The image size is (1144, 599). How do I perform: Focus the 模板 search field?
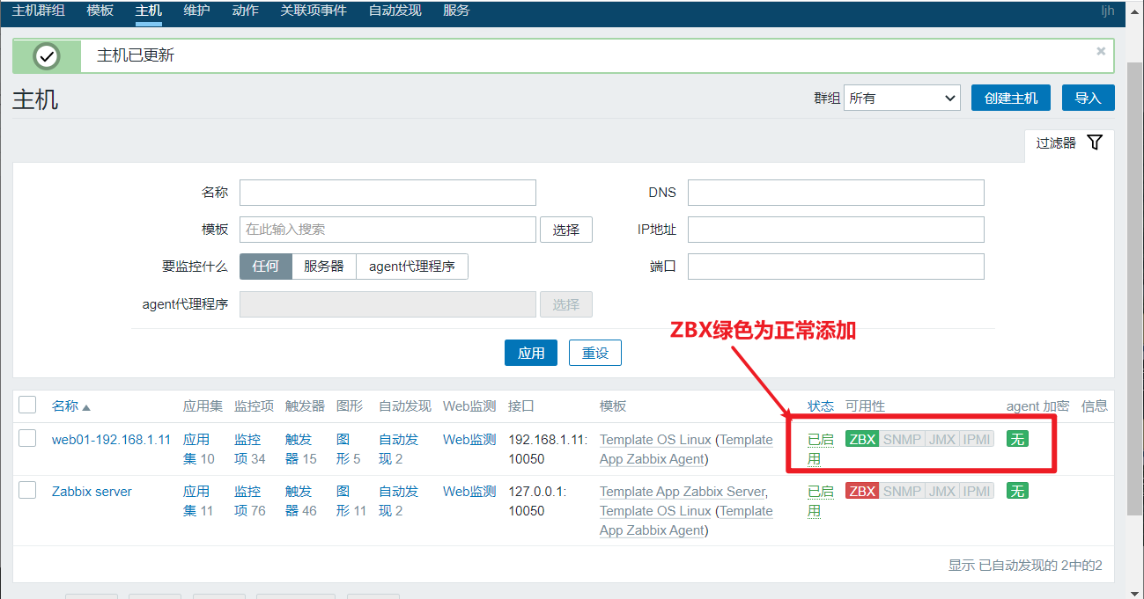[x=387, y=230]
